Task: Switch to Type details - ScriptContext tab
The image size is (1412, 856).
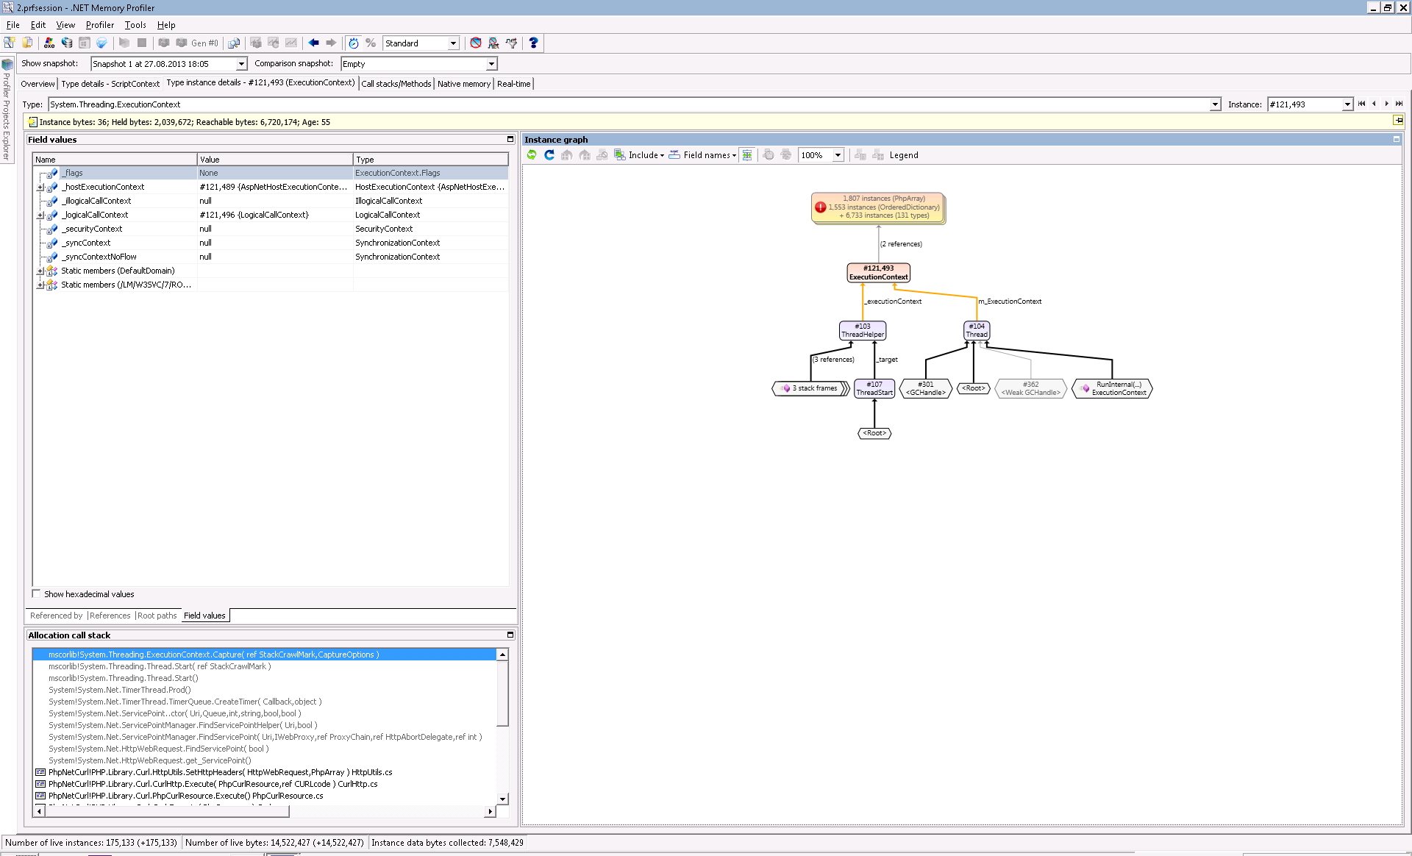Action: pos(110,84)
